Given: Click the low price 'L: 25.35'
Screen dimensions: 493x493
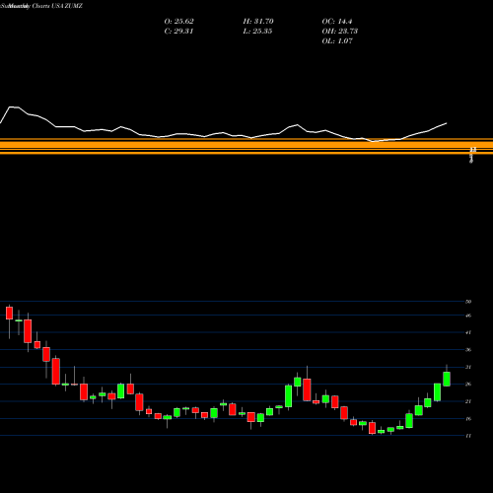Looking at the screenshot, I should tap(257, 32).
